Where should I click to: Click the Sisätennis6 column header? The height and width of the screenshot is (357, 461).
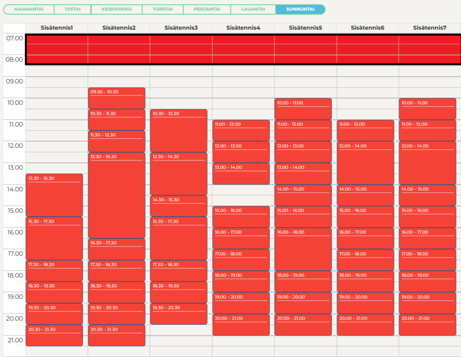pyautogui.click(x=367, y=27)
